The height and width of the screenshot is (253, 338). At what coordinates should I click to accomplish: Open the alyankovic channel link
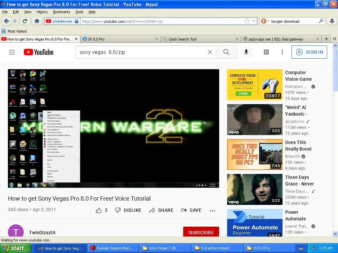pyautogui.click(x=295, y=121)
